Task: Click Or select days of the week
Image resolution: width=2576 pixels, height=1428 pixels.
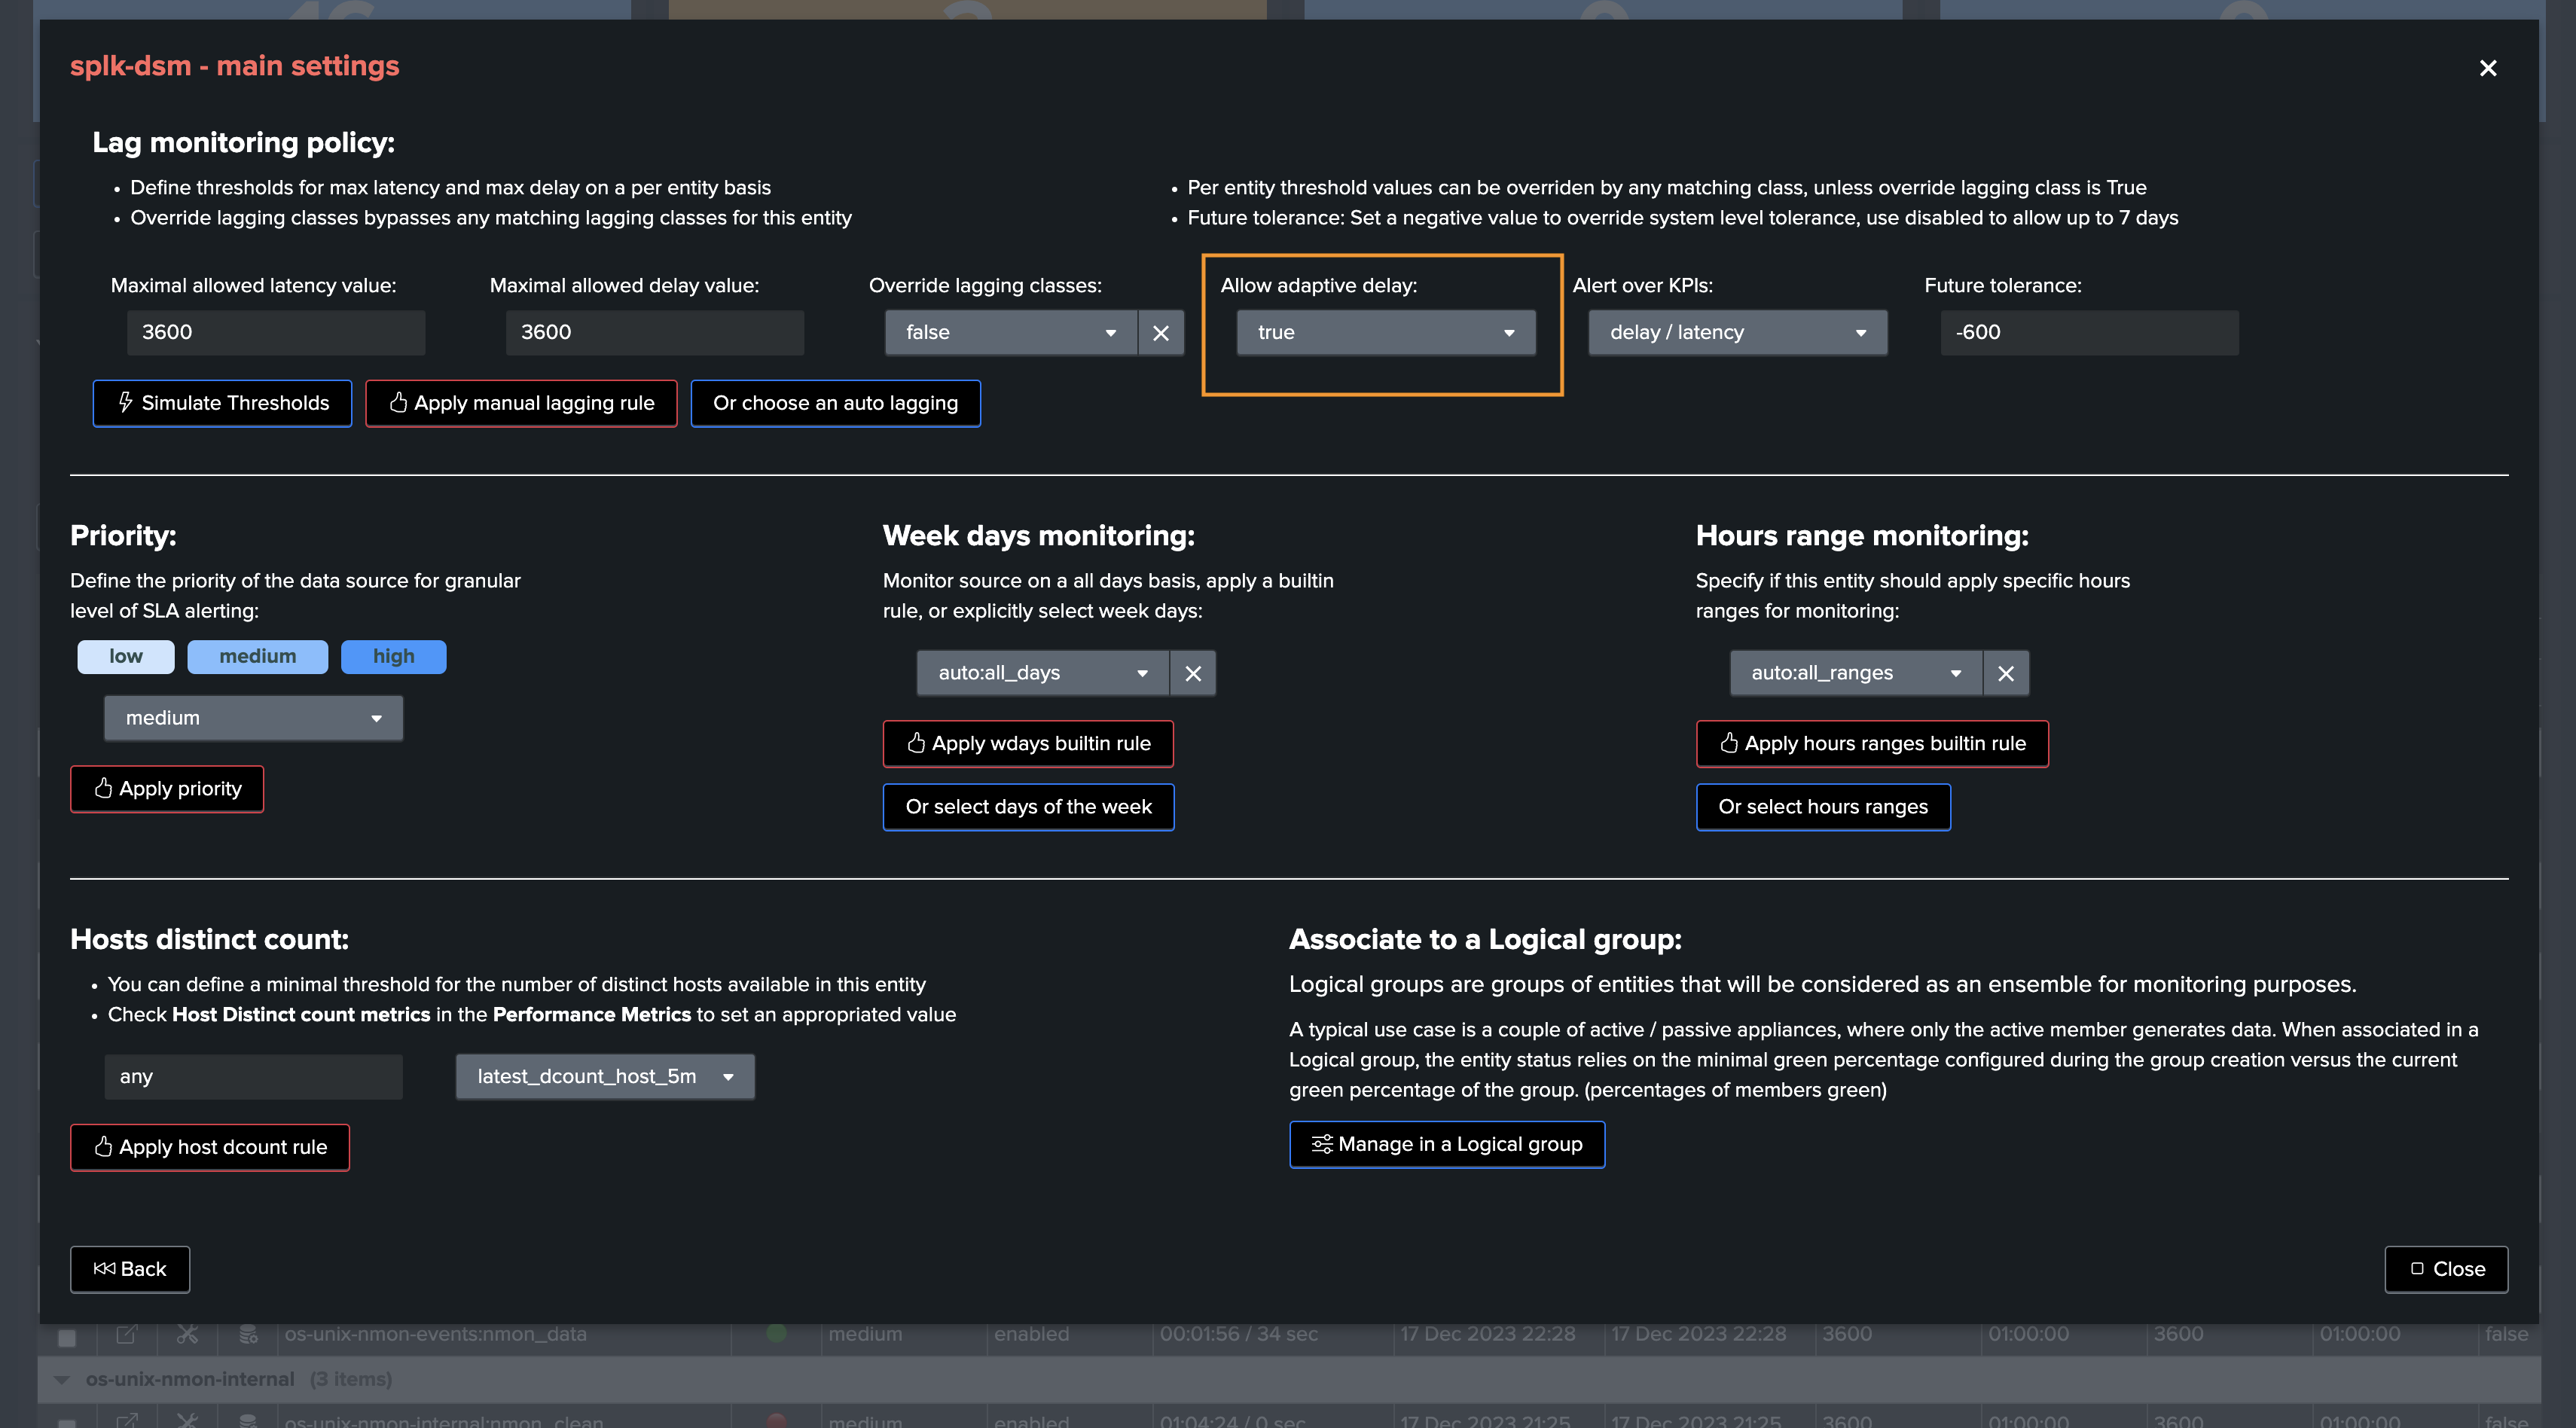Action: (1028, 807)
